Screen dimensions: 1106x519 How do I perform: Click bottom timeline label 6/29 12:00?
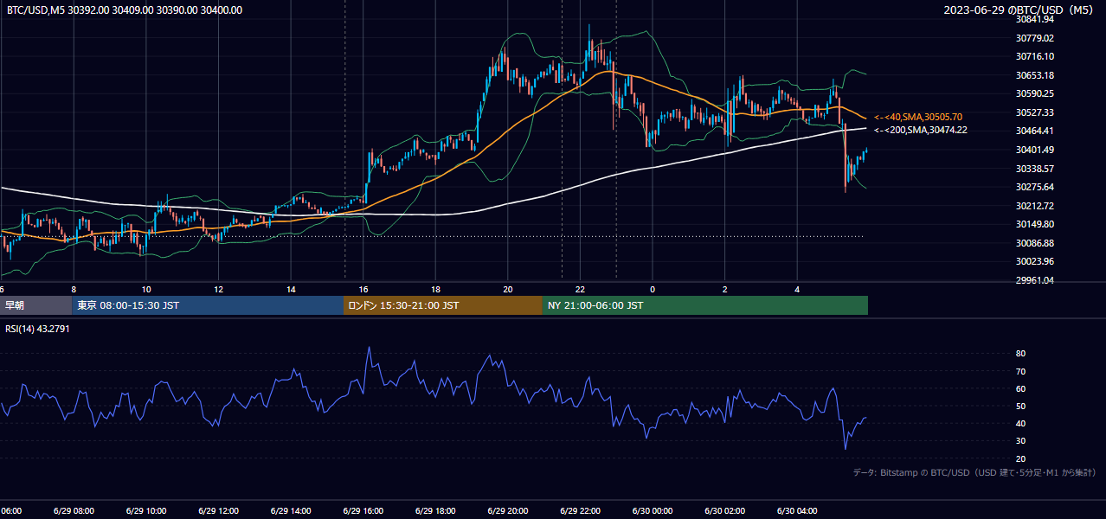tap(218, 511)
